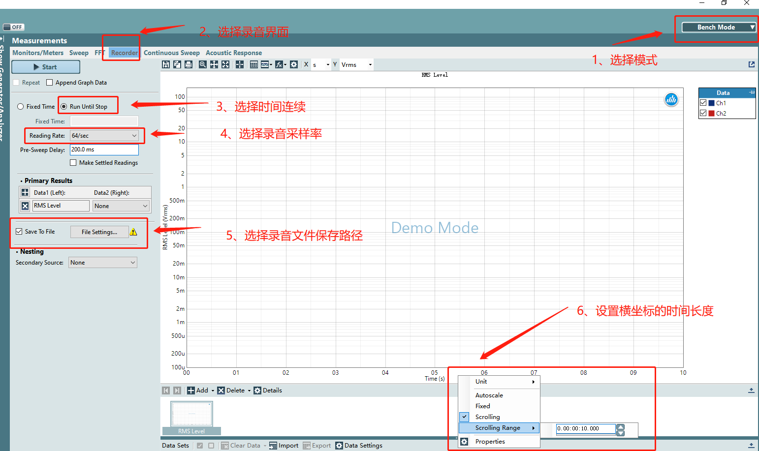Screen dimensions: 759x451
Task: Hide the Ch1 trace in legend
Action: (703, 103)
